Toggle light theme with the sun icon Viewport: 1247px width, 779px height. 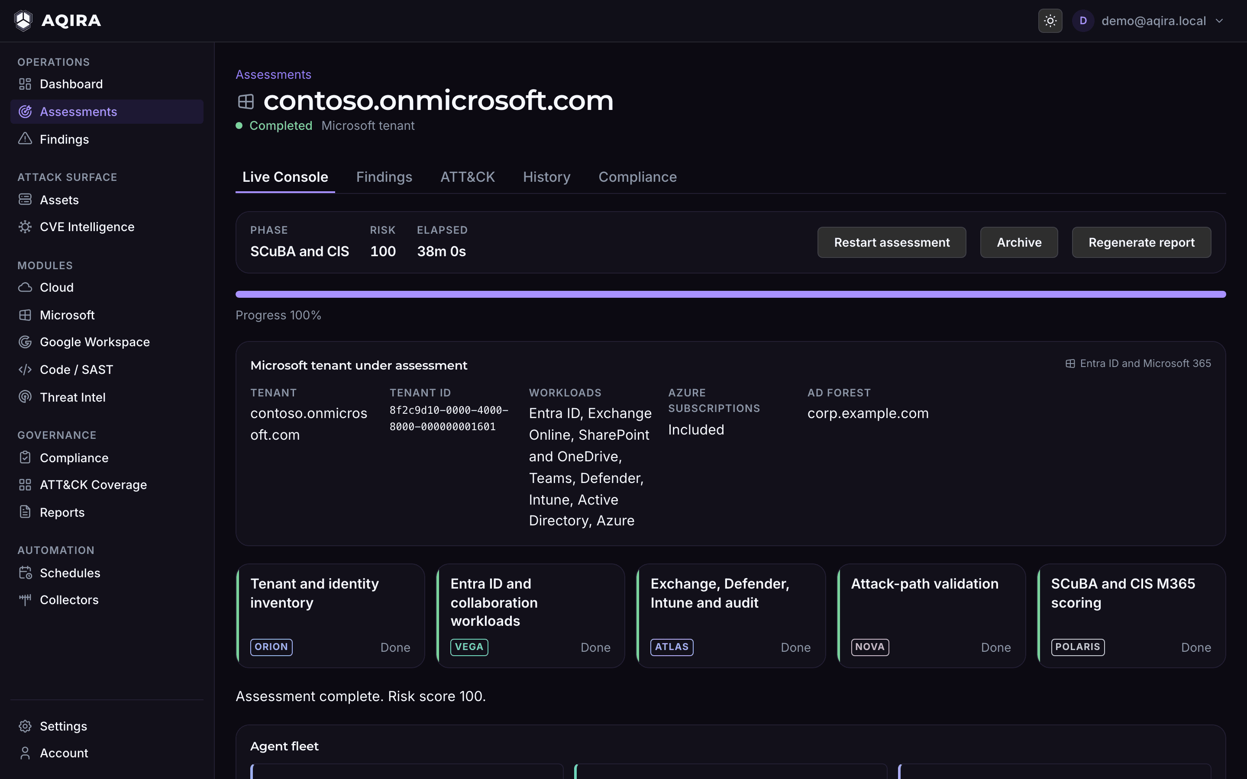(x=1050, y=21)
